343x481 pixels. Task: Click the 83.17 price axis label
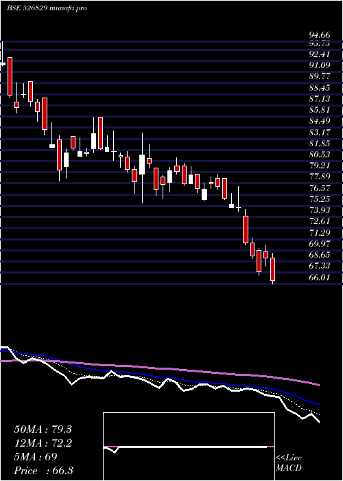320,132
